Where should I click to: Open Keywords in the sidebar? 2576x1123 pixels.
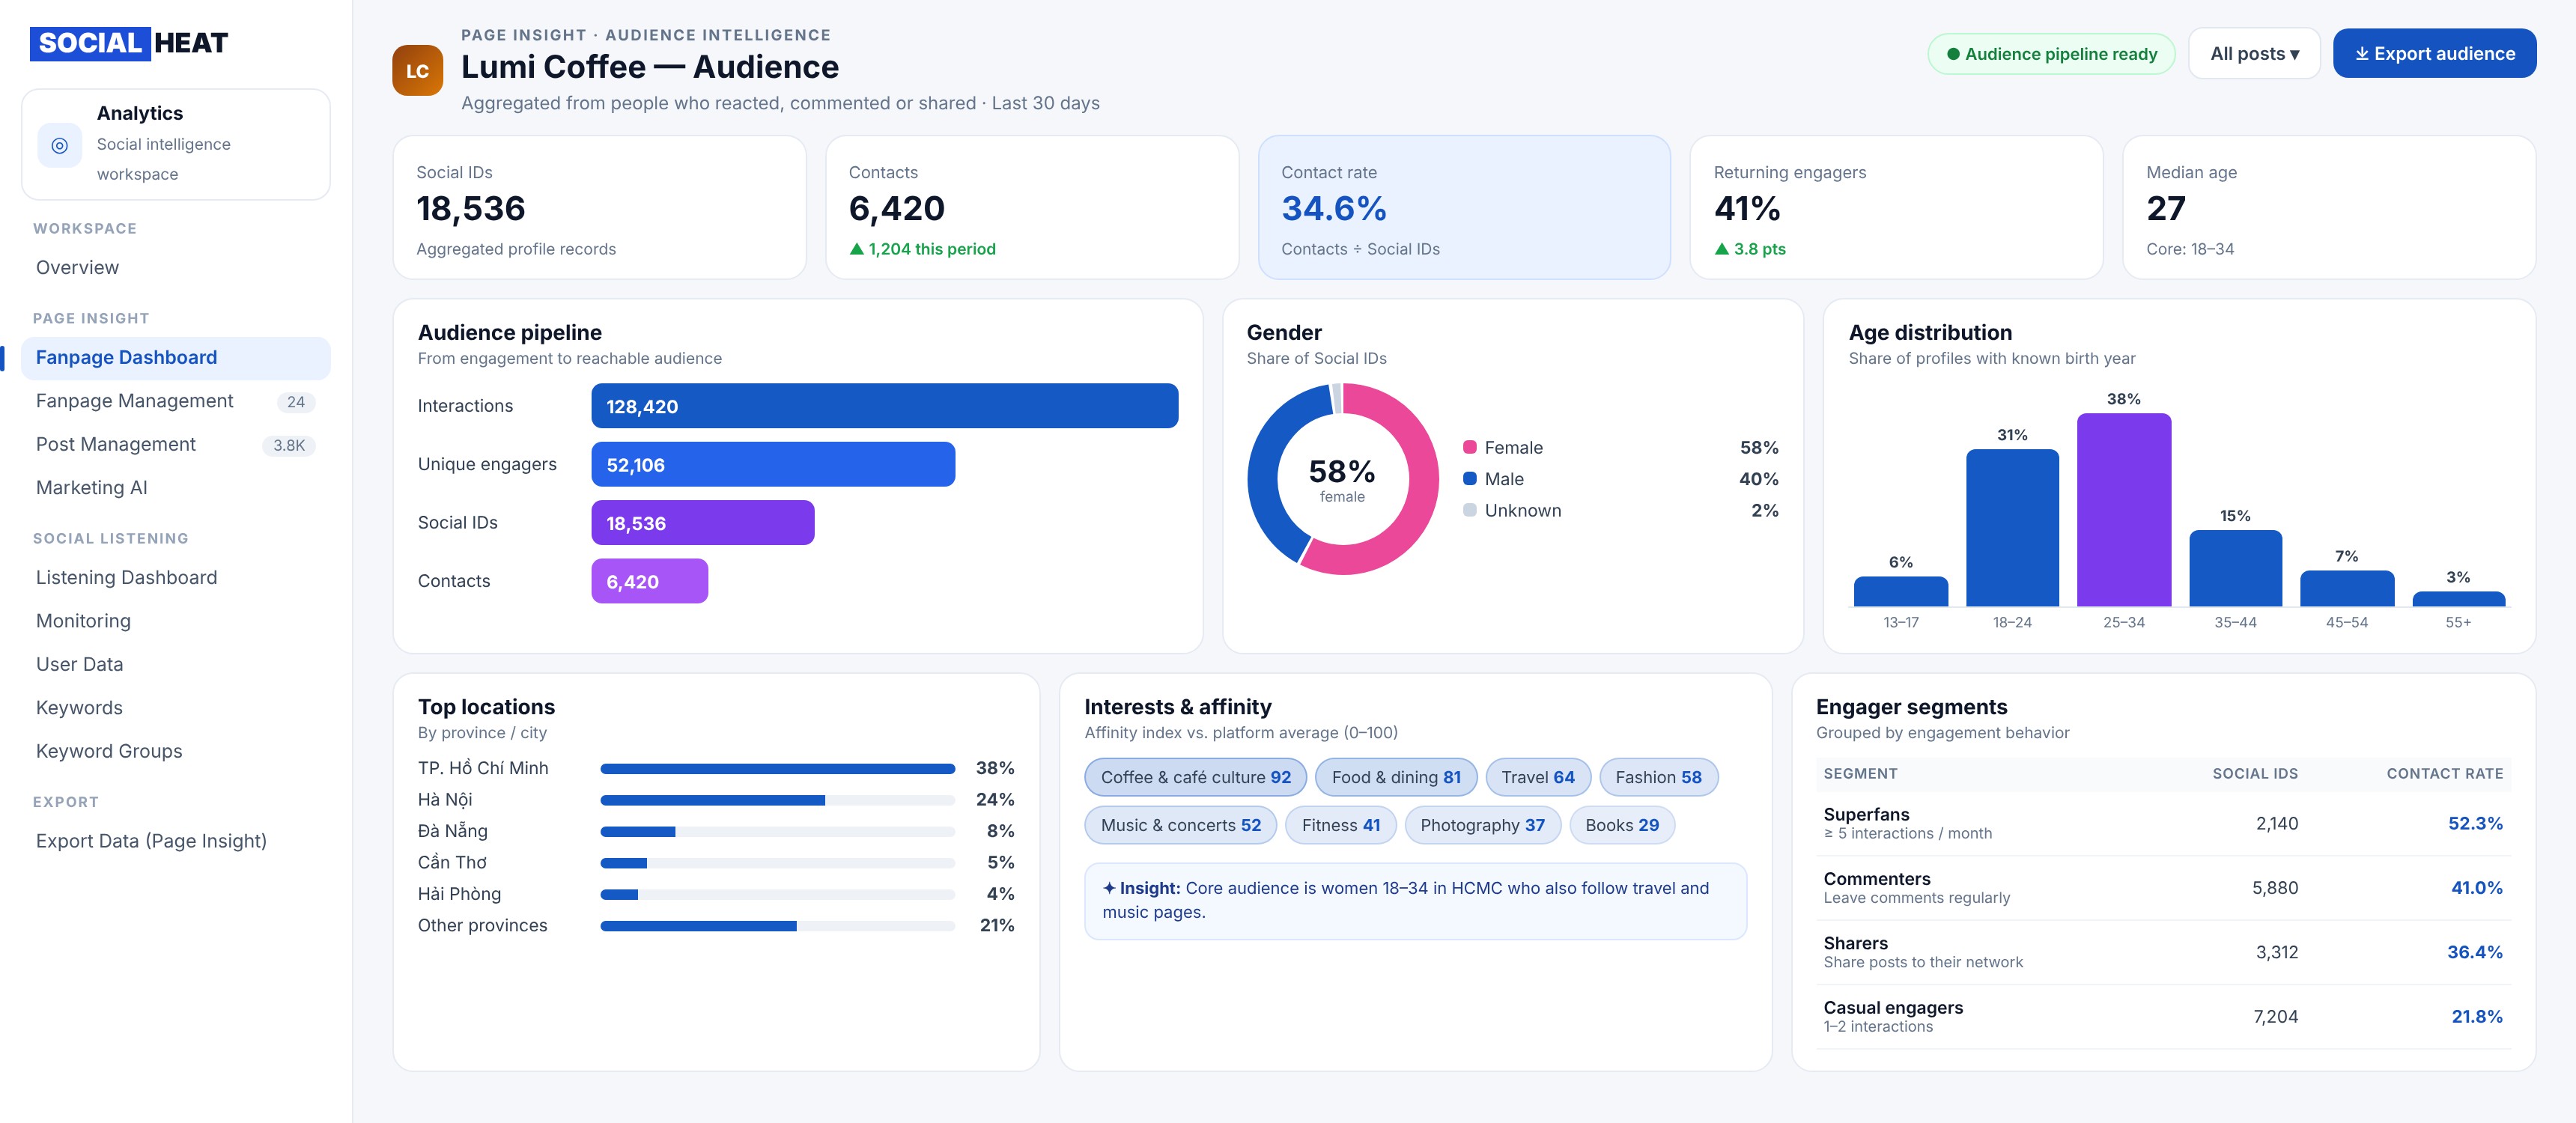176,708
